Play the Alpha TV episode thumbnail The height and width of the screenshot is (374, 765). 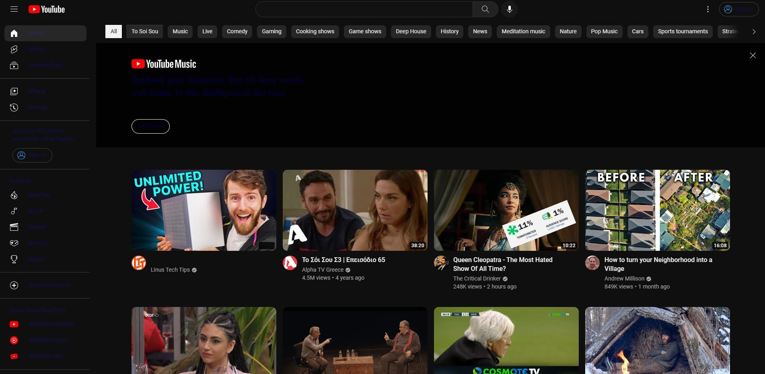pos(355,210)
